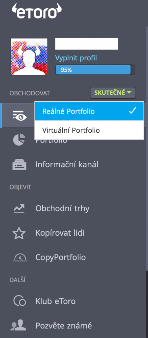Click the green arrow next to SKUTEČNÉ
Viewport: 148px width, 338px height.
(x=129, y=93)
